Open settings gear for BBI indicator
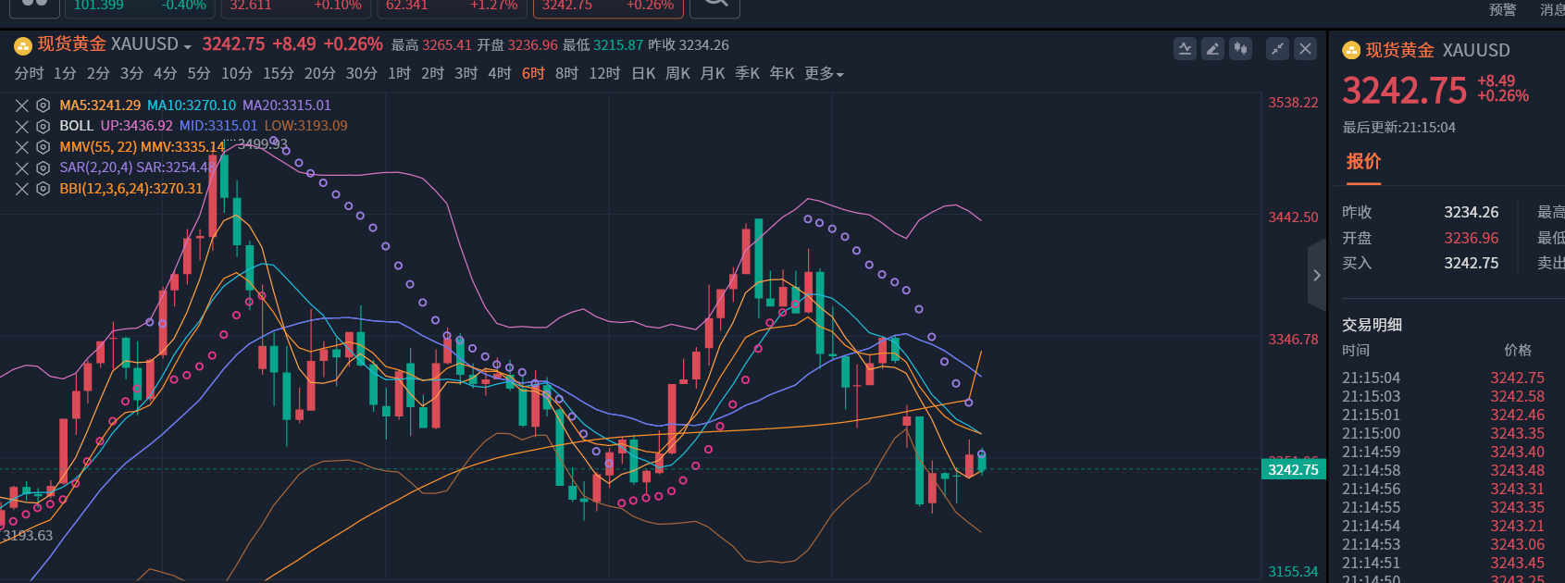This screenshot has height=583, width=1565. click(43, 189)
